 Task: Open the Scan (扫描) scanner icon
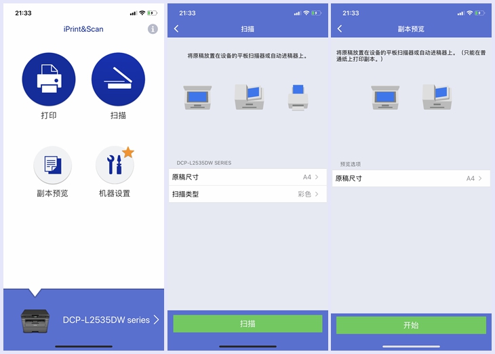(118, 79)
